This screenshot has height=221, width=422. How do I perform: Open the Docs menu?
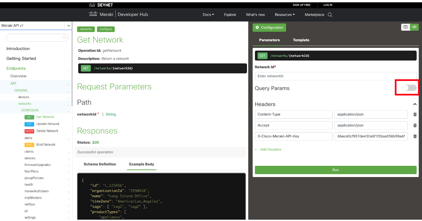[208, 15]
